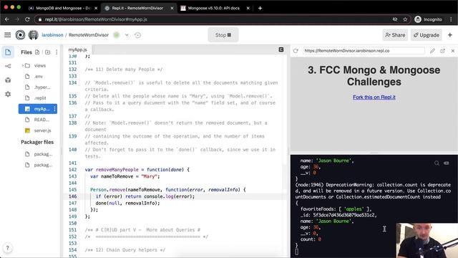Open server.js file

(37, 130)
